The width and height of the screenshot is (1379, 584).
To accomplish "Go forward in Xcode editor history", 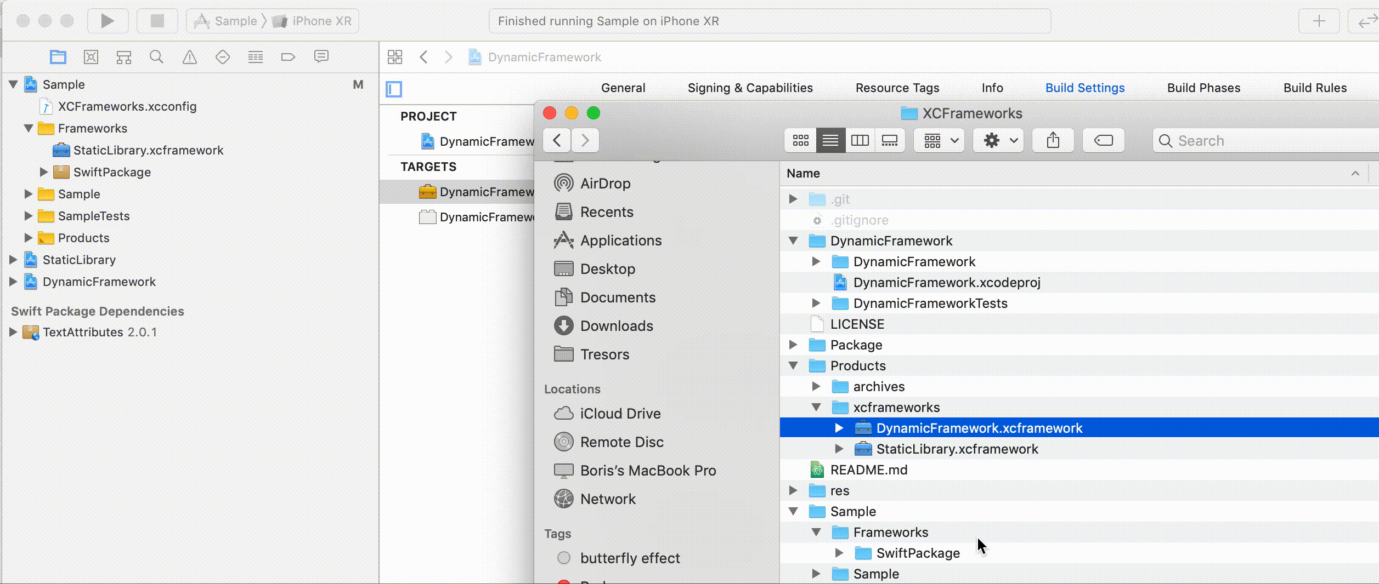I will click(449, 57).
